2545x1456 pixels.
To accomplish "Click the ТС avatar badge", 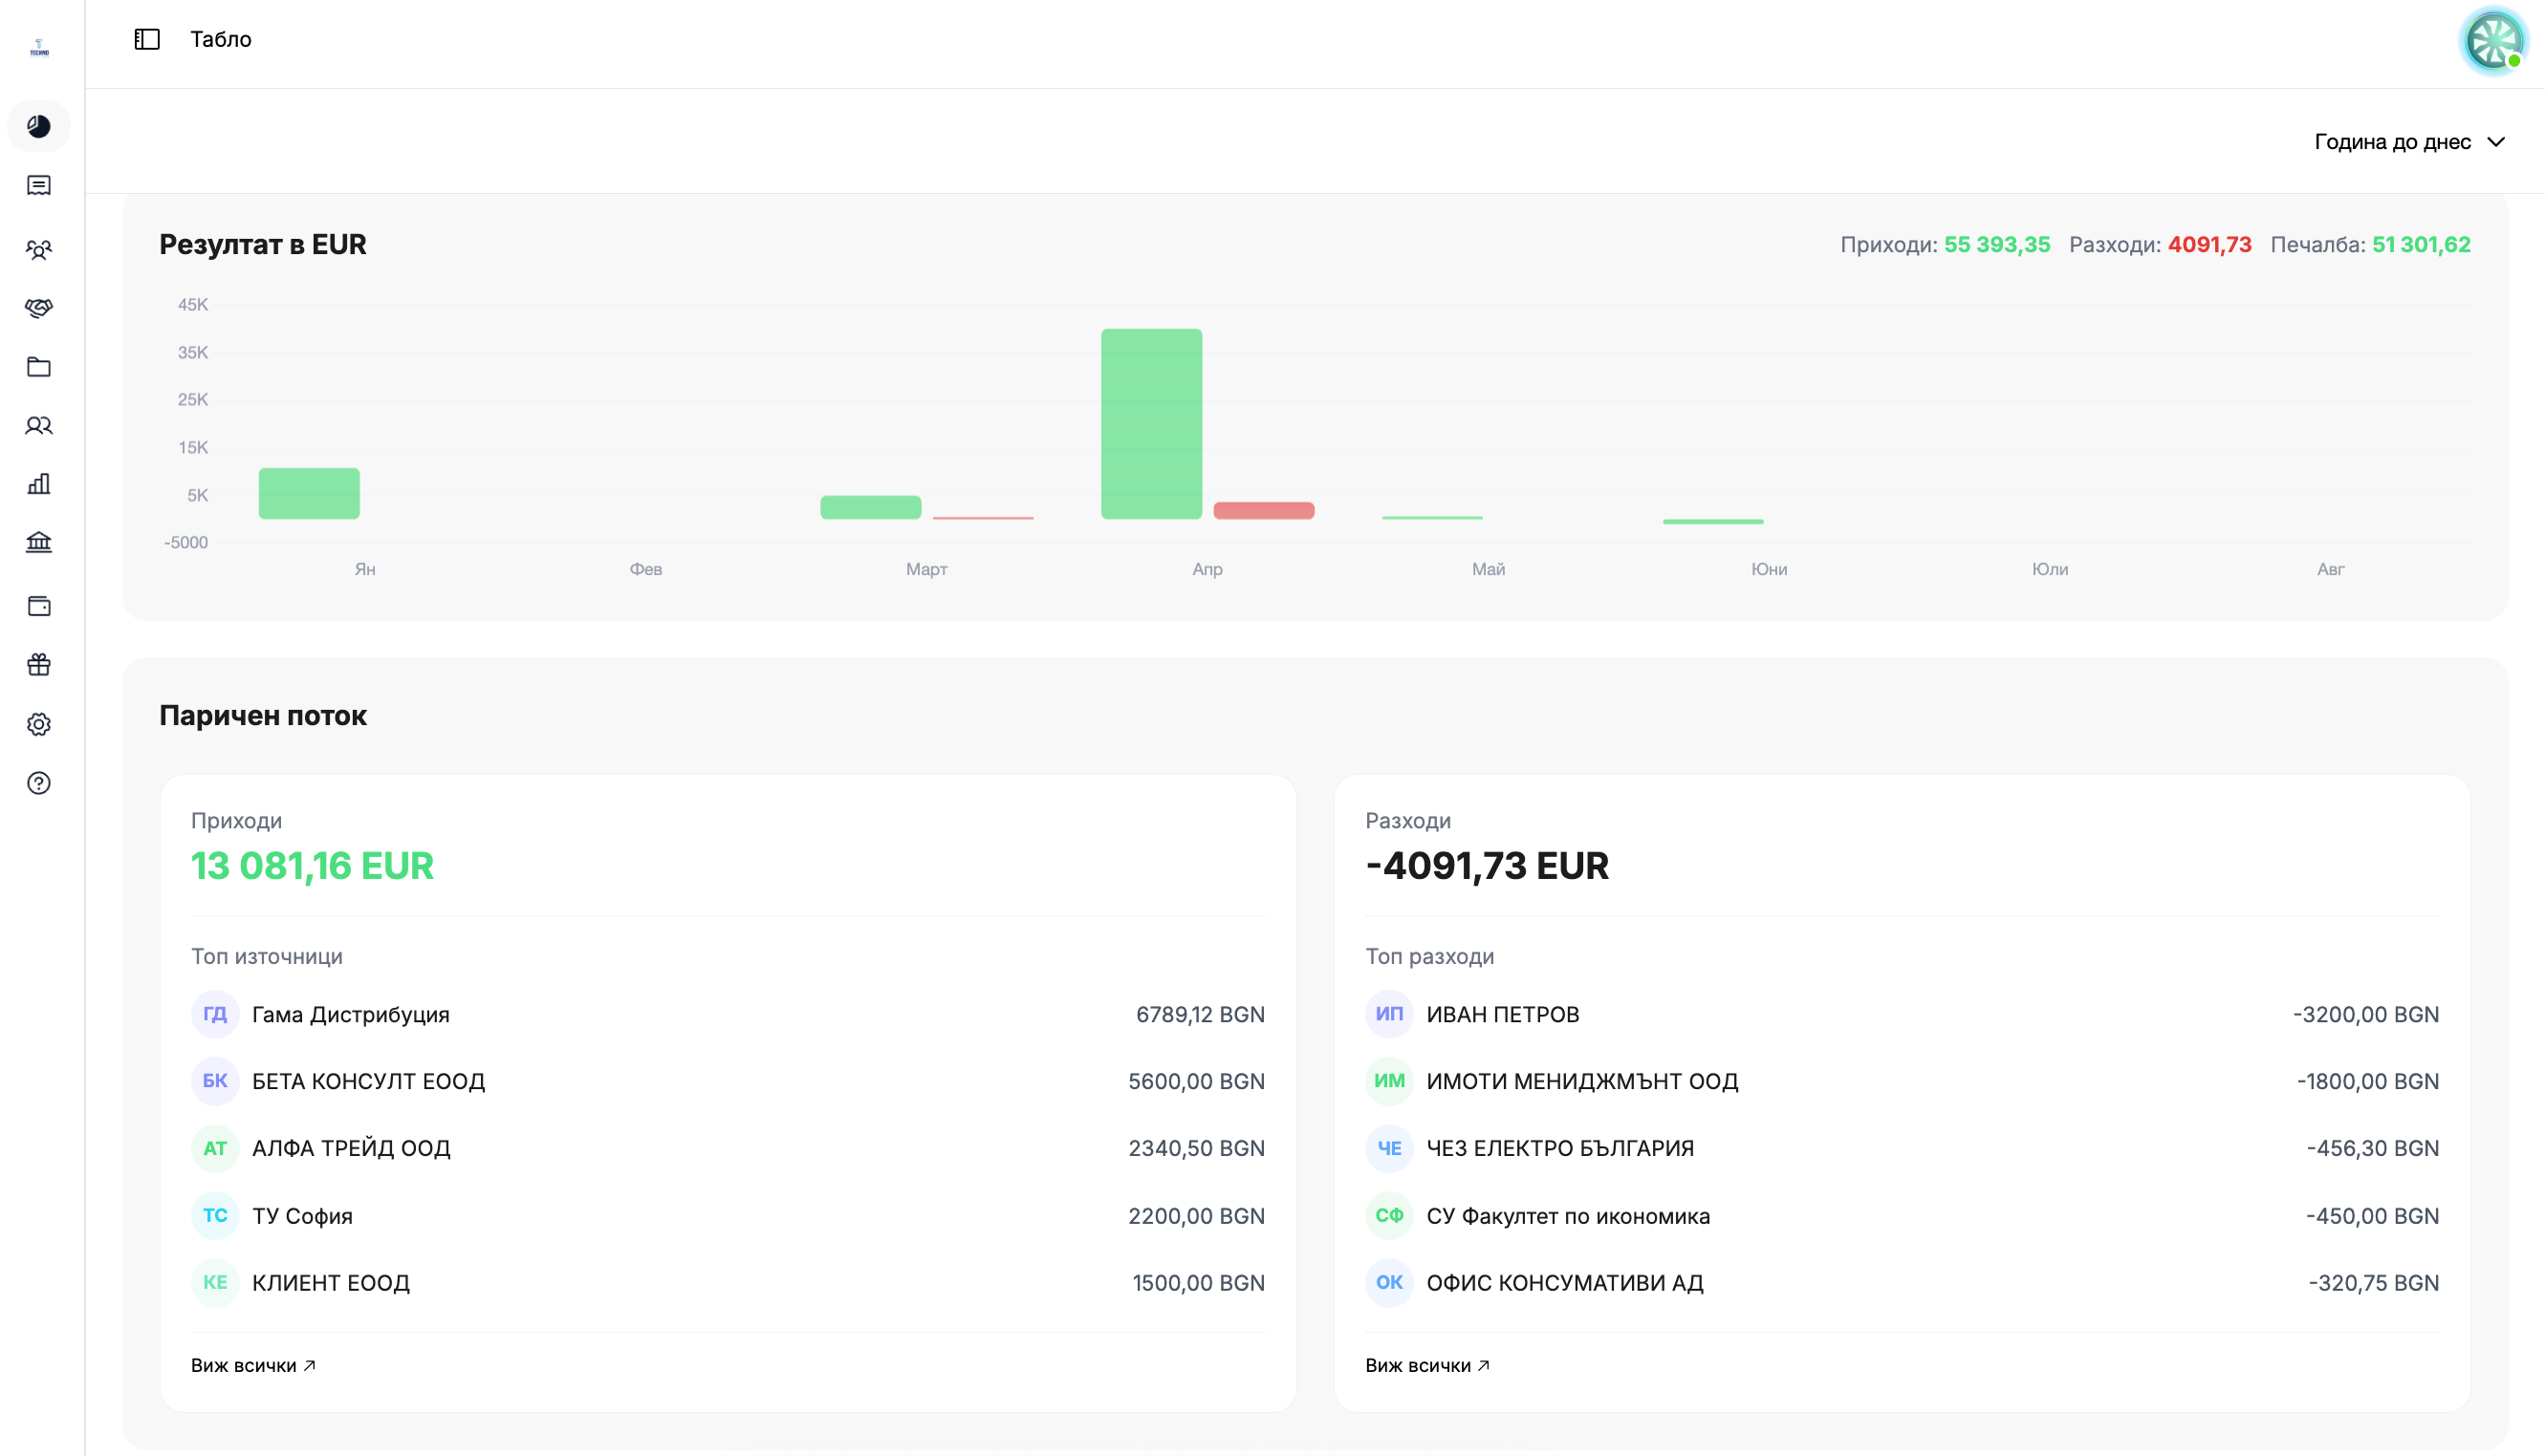I will pos(215,1216).
